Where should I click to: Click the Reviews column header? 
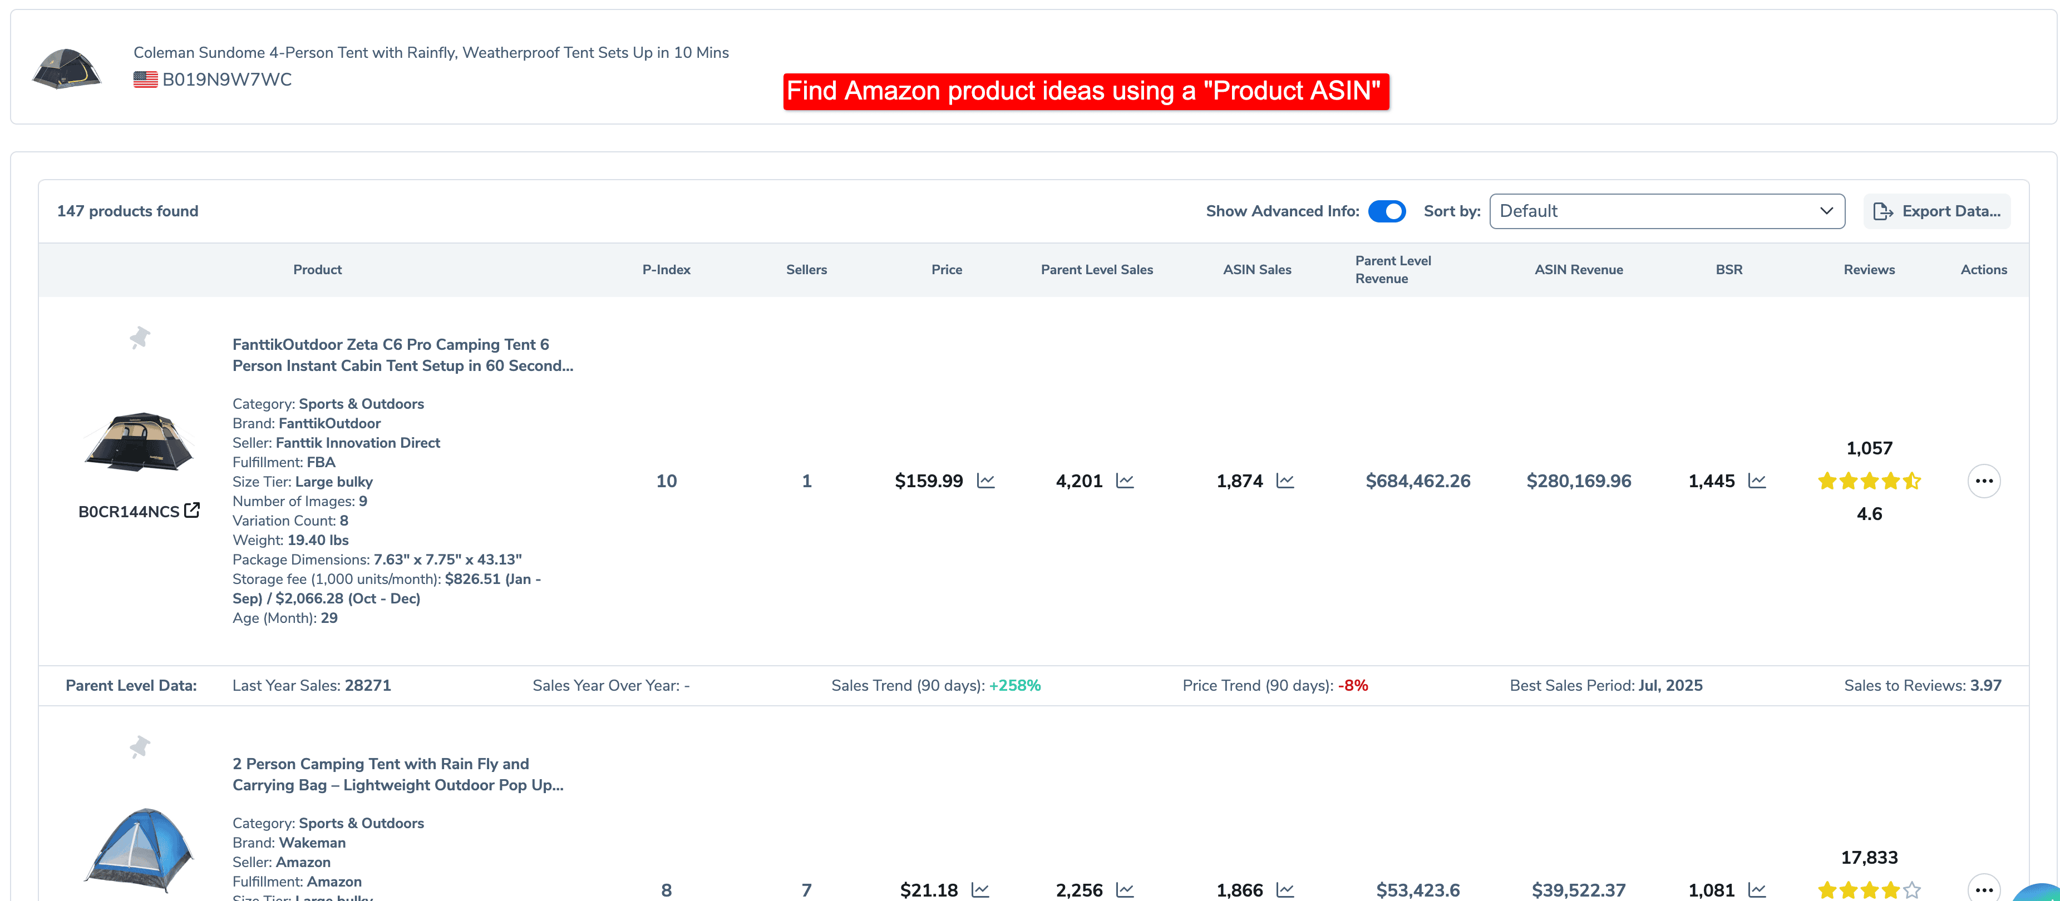pos(1869,269)
